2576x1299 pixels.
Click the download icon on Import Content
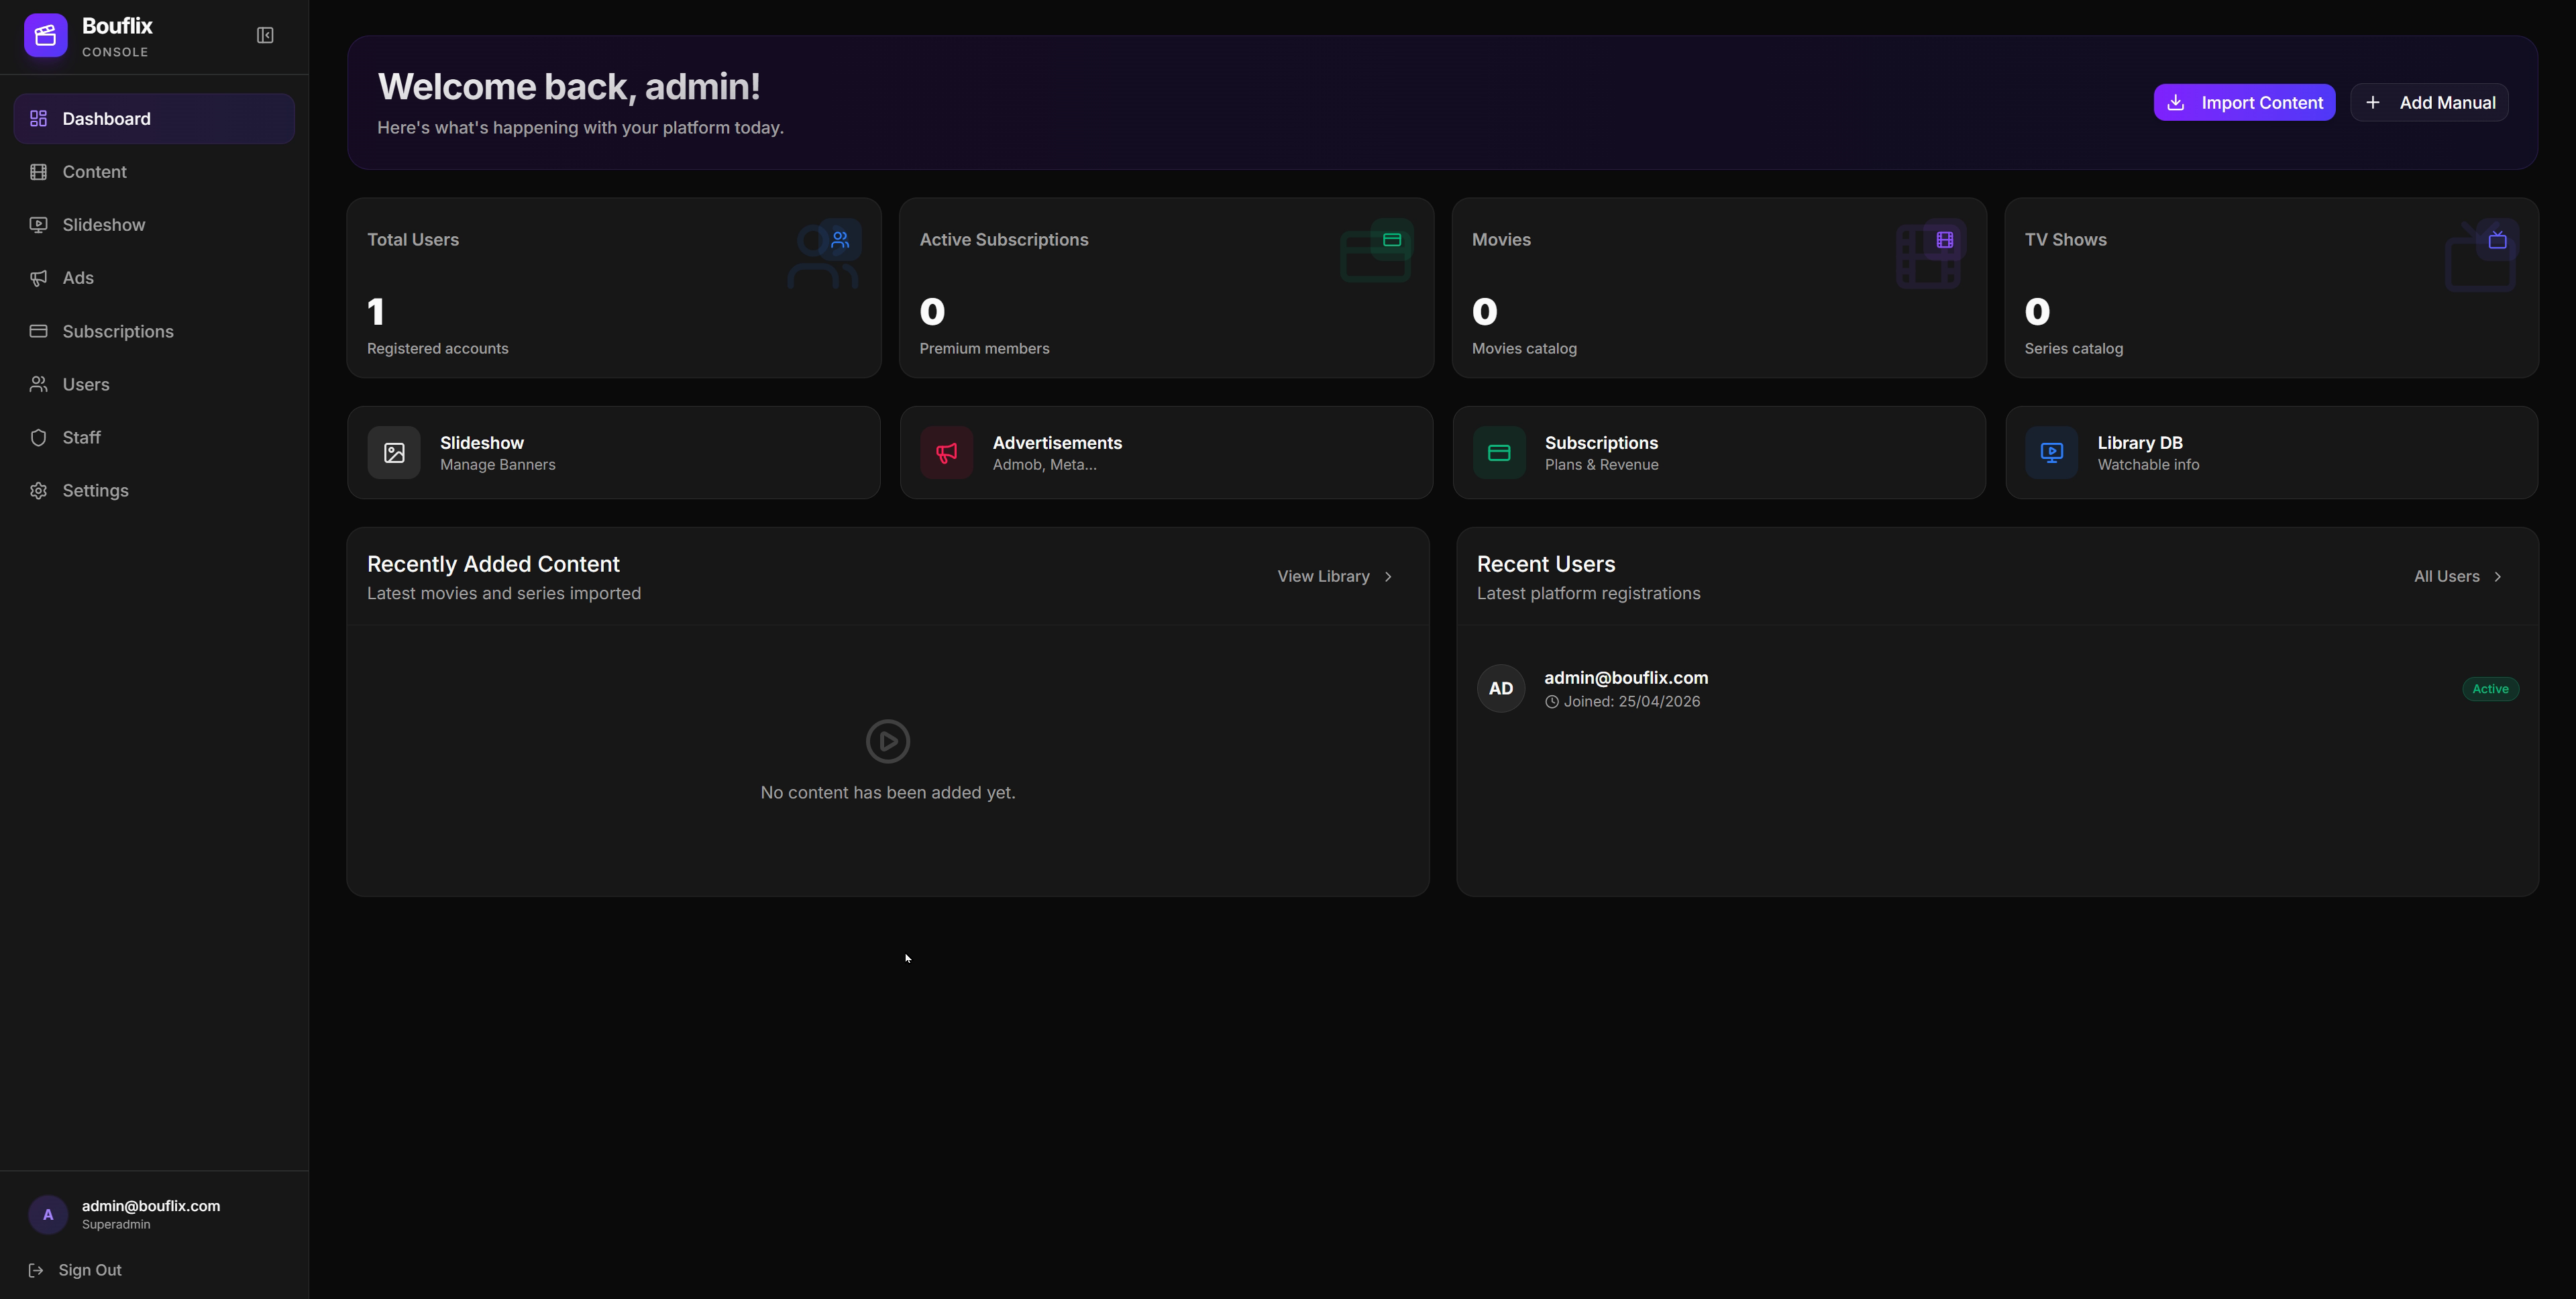(2176, 103)
